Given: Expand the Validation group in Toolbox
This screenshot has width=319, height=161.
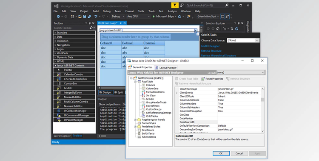Looking at the screenshot, I should [x=55, y=41].
